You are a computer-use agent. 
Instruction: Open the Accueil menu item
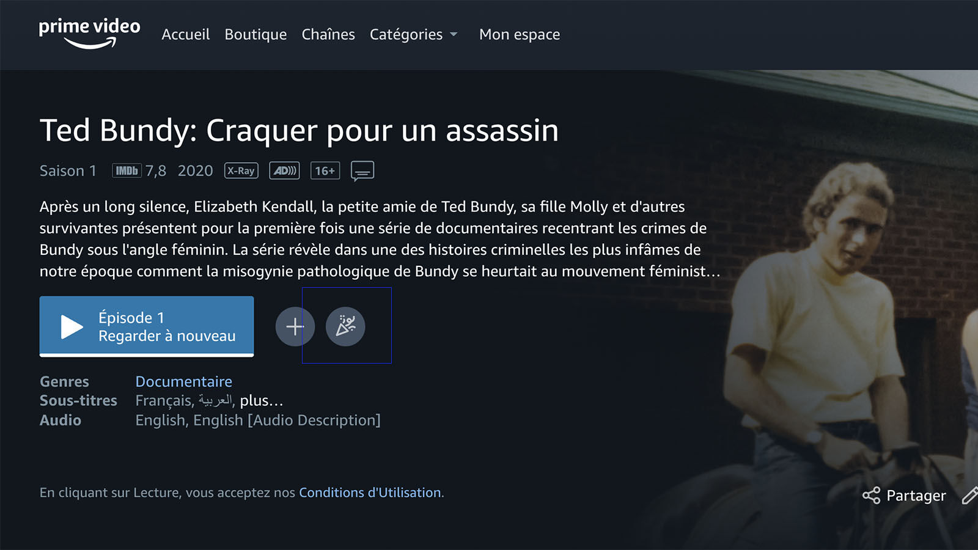tap(186, 34)
